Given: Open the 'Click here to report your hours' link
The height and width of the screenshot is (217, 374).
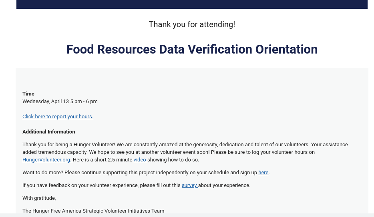Looking at the screenshot, I should [58, 117].
